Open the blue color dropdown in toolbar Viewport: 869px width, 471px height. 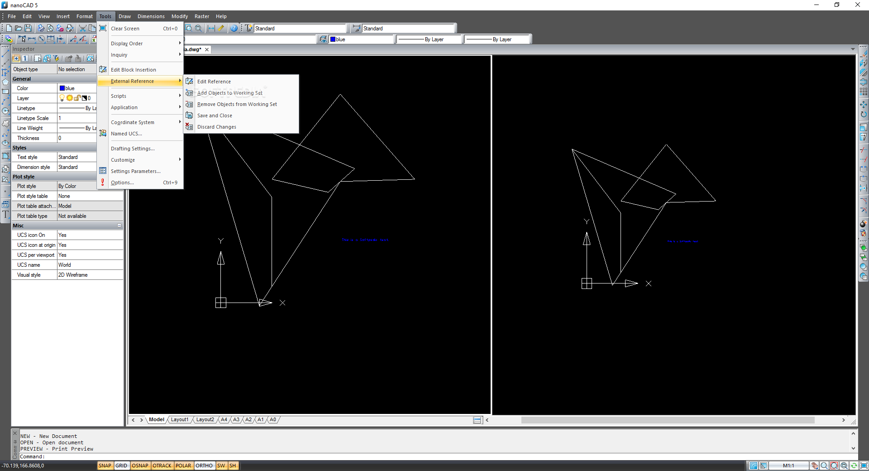[362, 39]
